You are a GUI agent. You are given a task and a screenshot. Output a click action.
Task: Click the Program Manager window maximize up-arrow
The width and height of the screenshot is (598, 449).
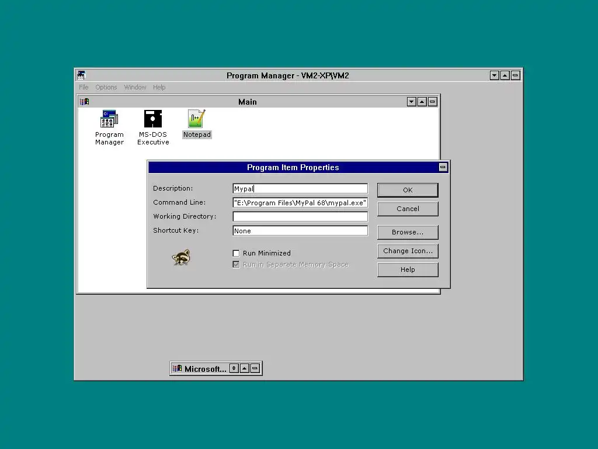505,75
